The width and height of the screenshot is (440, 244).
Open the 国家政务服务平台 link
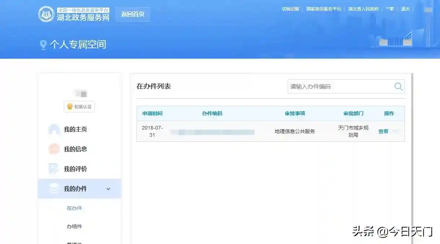click(x=324, y=9)
